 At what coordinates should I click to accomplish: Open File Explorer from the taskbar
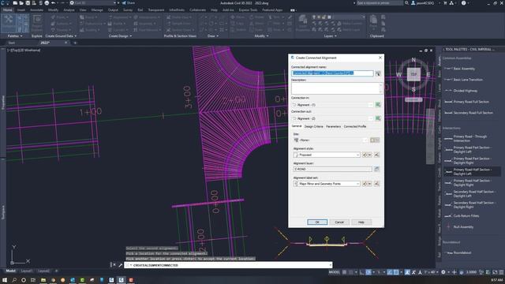[x=43, y=280]
